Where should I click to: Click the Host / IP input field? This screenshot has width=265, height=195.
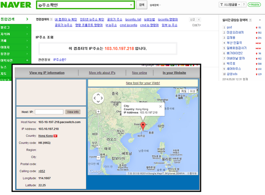tap(49, 112)
